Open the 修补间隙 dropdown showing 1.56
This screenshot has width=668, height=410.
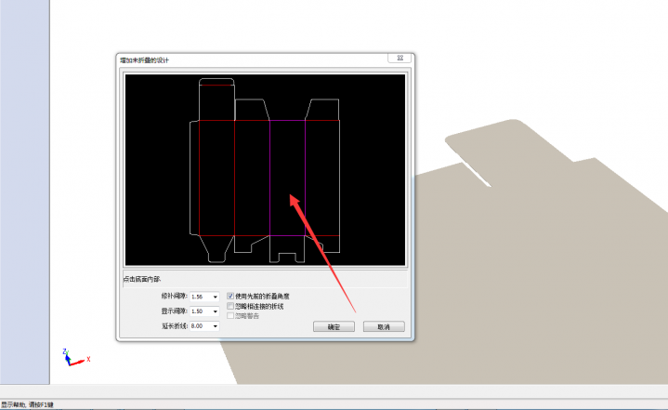click(x=216, y=297)
